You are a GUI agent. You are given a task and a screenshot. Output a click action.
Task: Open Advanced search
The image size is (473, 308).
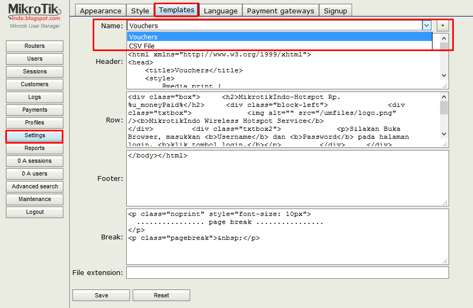34,187
